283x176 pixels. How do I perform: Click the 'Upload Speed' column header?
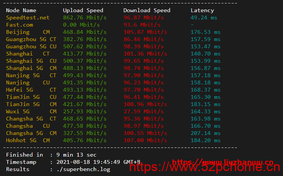coord(83,10)
